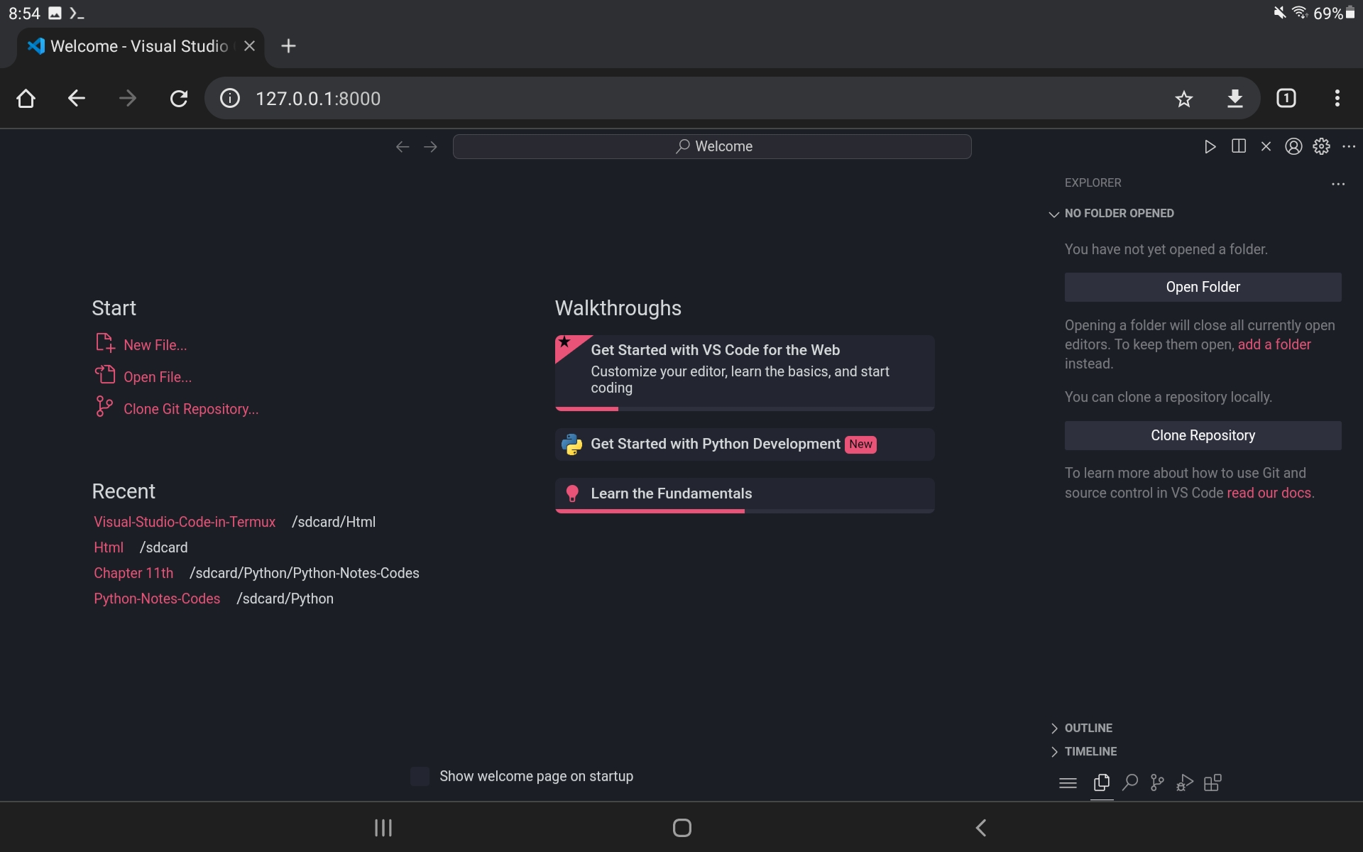The height and width of the screenshot is (852, 1363).
Task: Open the Extensions view icon
Action: [x=1213, y=782]
